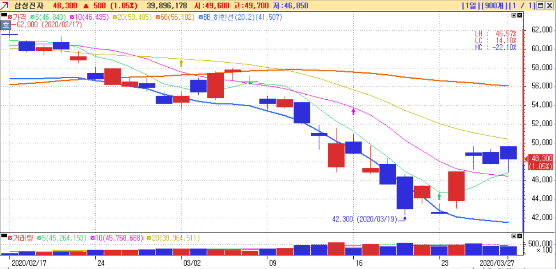Image resolution: width=556 pixels, height=269 pixels.
Task: Click the 03/02 date label on the time axis
Action: coord(192,264)
